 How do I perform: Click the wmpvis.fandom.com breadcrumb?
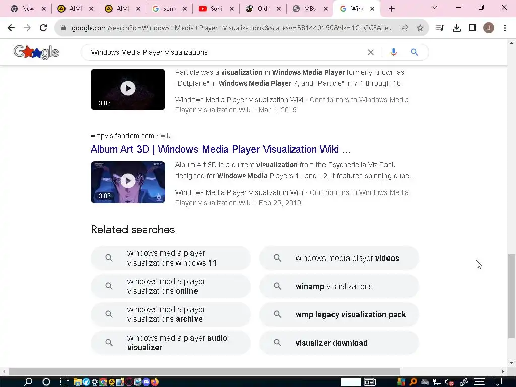coord(131,136)
